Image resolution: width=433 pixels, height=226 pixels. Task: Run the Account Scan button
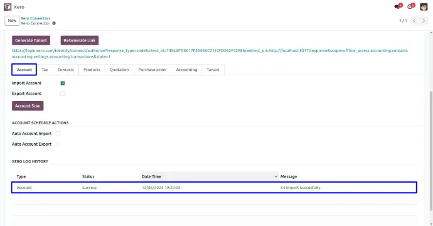[x=28, y=106]
